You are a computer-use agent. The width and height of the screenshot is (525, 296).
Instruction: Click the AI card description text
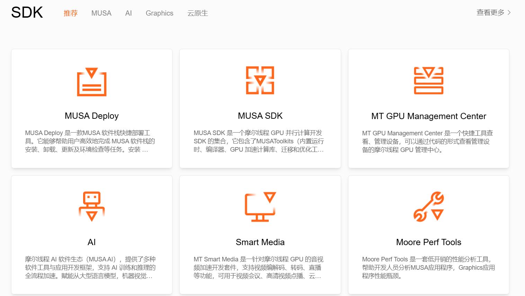pos(90,268)
